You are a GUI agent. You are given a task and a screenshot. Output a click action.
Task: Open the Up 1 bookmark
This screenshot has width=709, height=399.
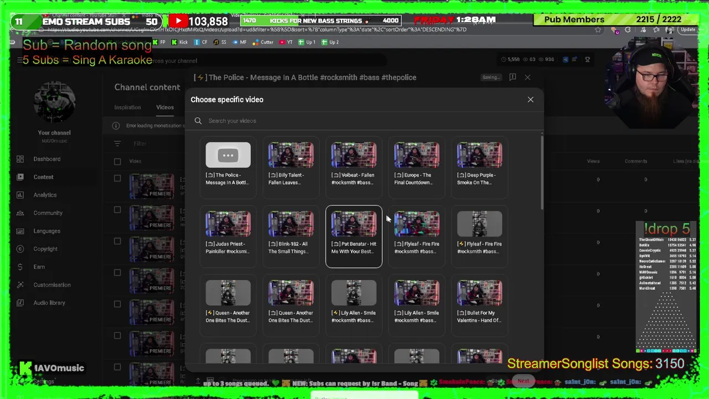tap(307, 42)
